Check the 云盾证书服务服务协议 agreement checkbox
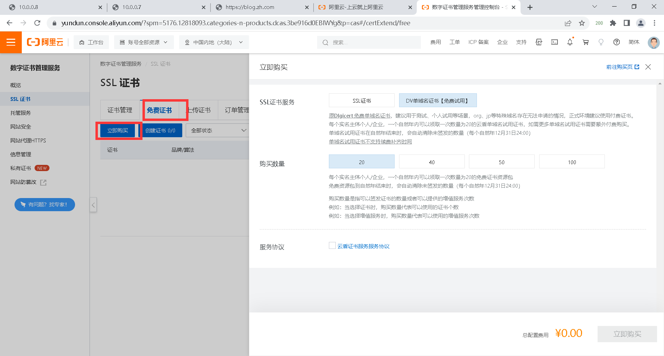 [x=332, y=245]
